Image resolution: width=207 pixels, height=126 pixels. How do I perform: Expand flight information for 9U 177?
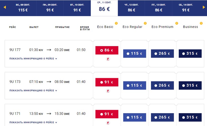33,59
